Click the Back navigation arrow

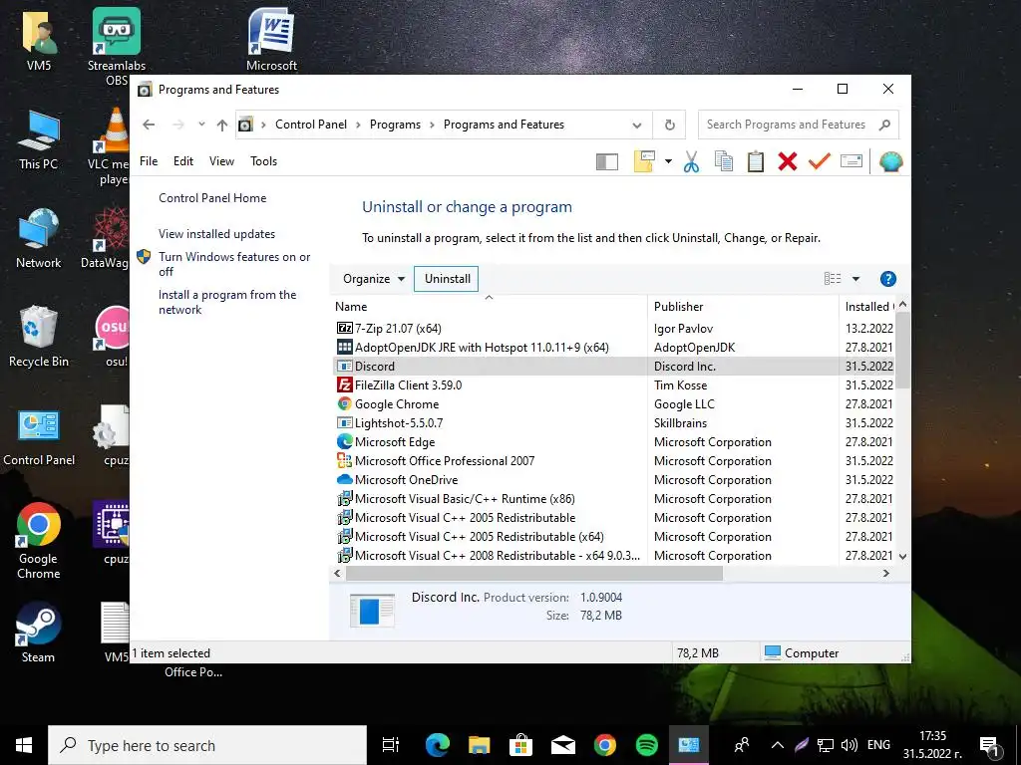point(149,125)
